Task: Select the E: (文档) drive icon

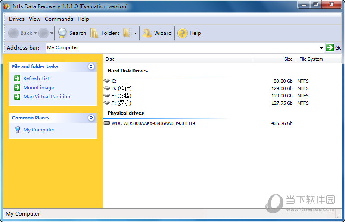Action: pos(107,96)
